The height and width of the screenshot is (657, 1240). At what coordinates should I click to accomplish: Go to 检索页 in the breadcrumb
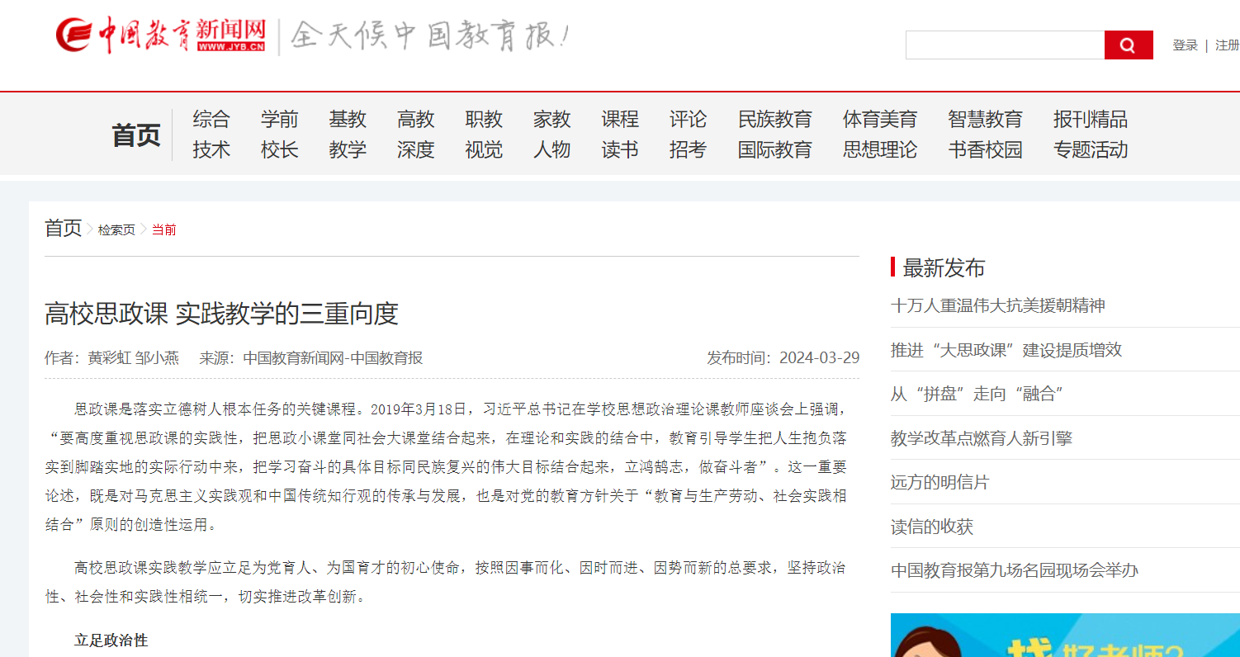116,229
